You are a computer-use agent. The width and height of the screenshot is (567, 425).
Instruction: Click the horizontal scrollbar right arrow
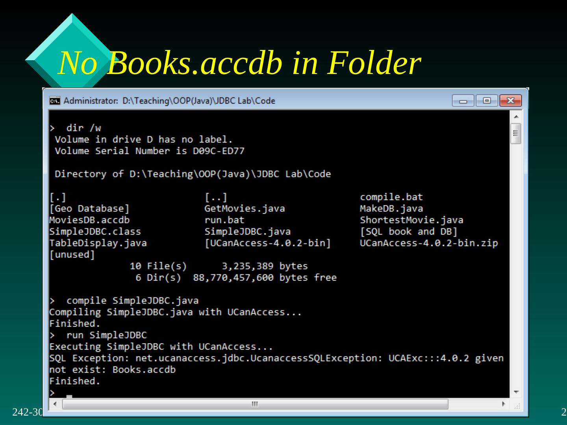click(x=503, y=404)
